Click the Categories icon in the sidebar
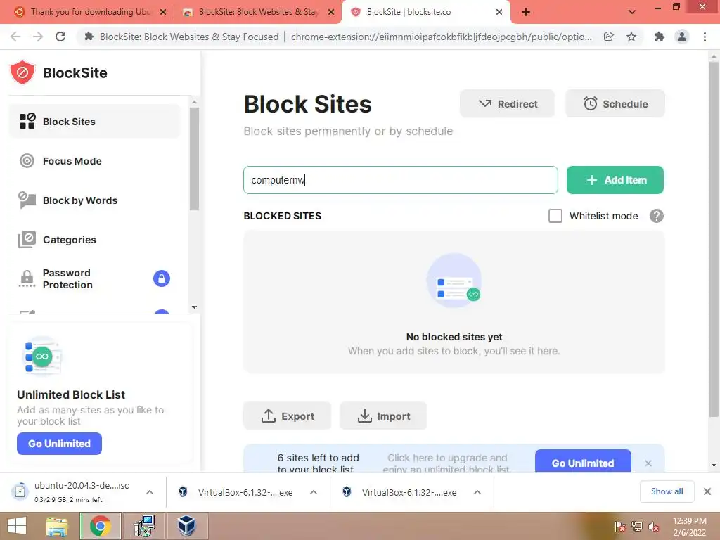The width and height of the screenshot is (720, 540). [x=27, y=240]
